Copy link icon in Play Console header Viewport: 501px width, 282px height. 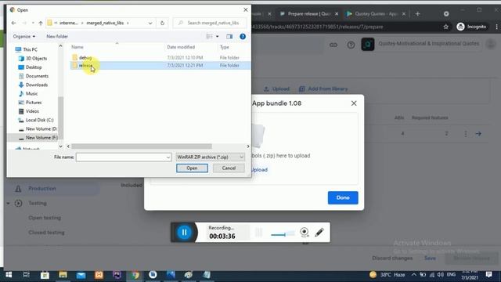tap(333, 45)
